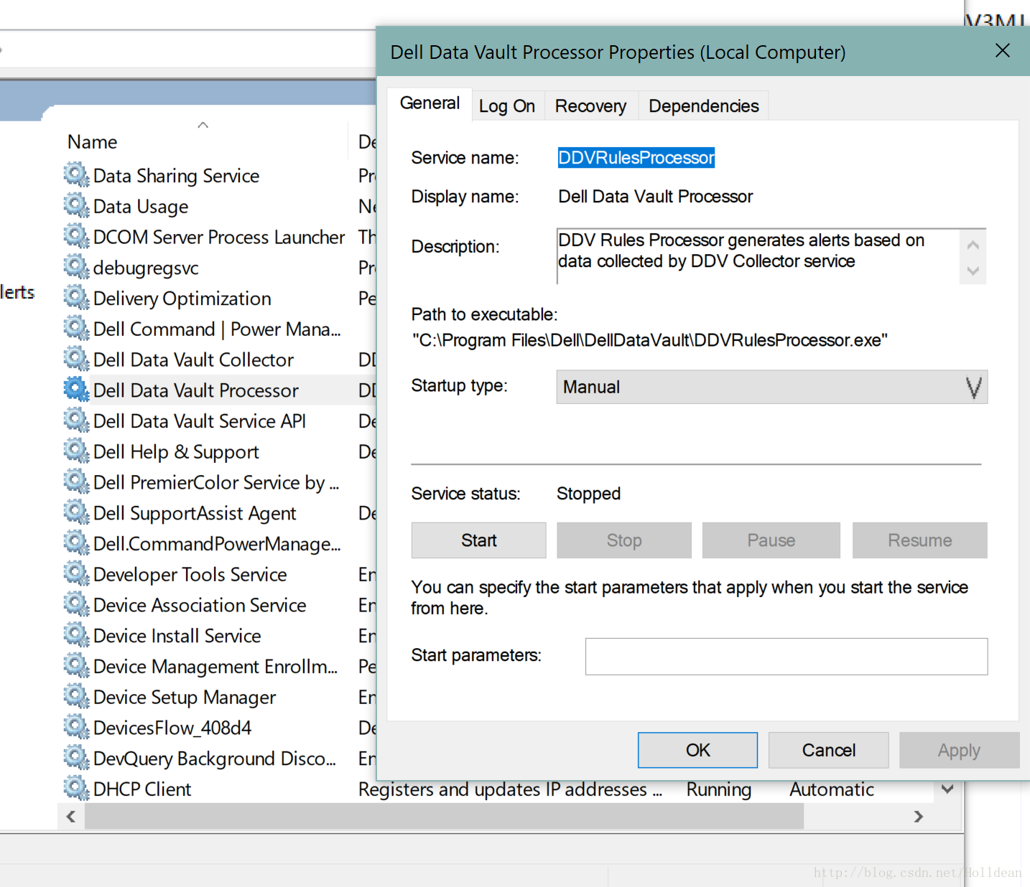Click the Dell Data Vault Processor display name
The width and height of the screenshot is (1030, 887).
click(x=656, y=197)
